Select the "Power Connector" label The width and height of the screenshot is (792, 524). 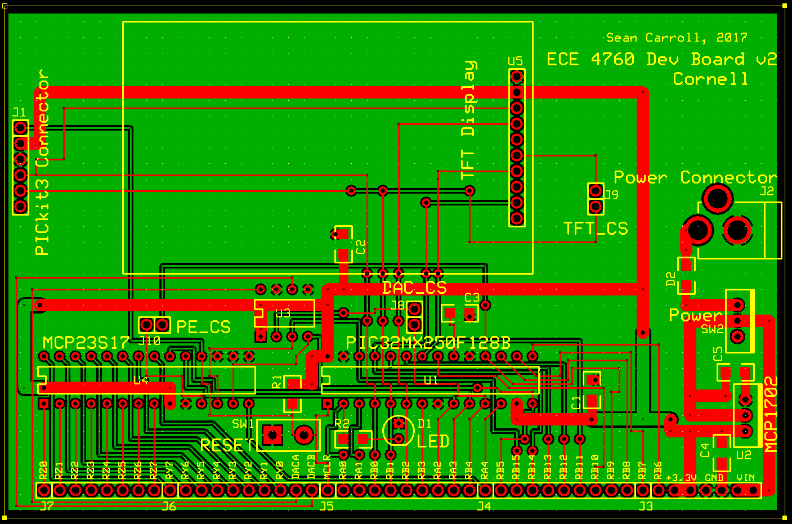point(695,177)
